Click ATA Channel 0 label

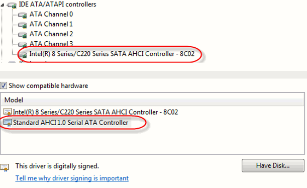click(x=51, y=14)
